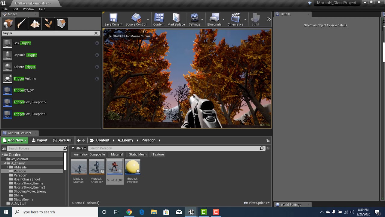Open the File menu
Screen dimensions: 385x217
click(x=5, y=9)
